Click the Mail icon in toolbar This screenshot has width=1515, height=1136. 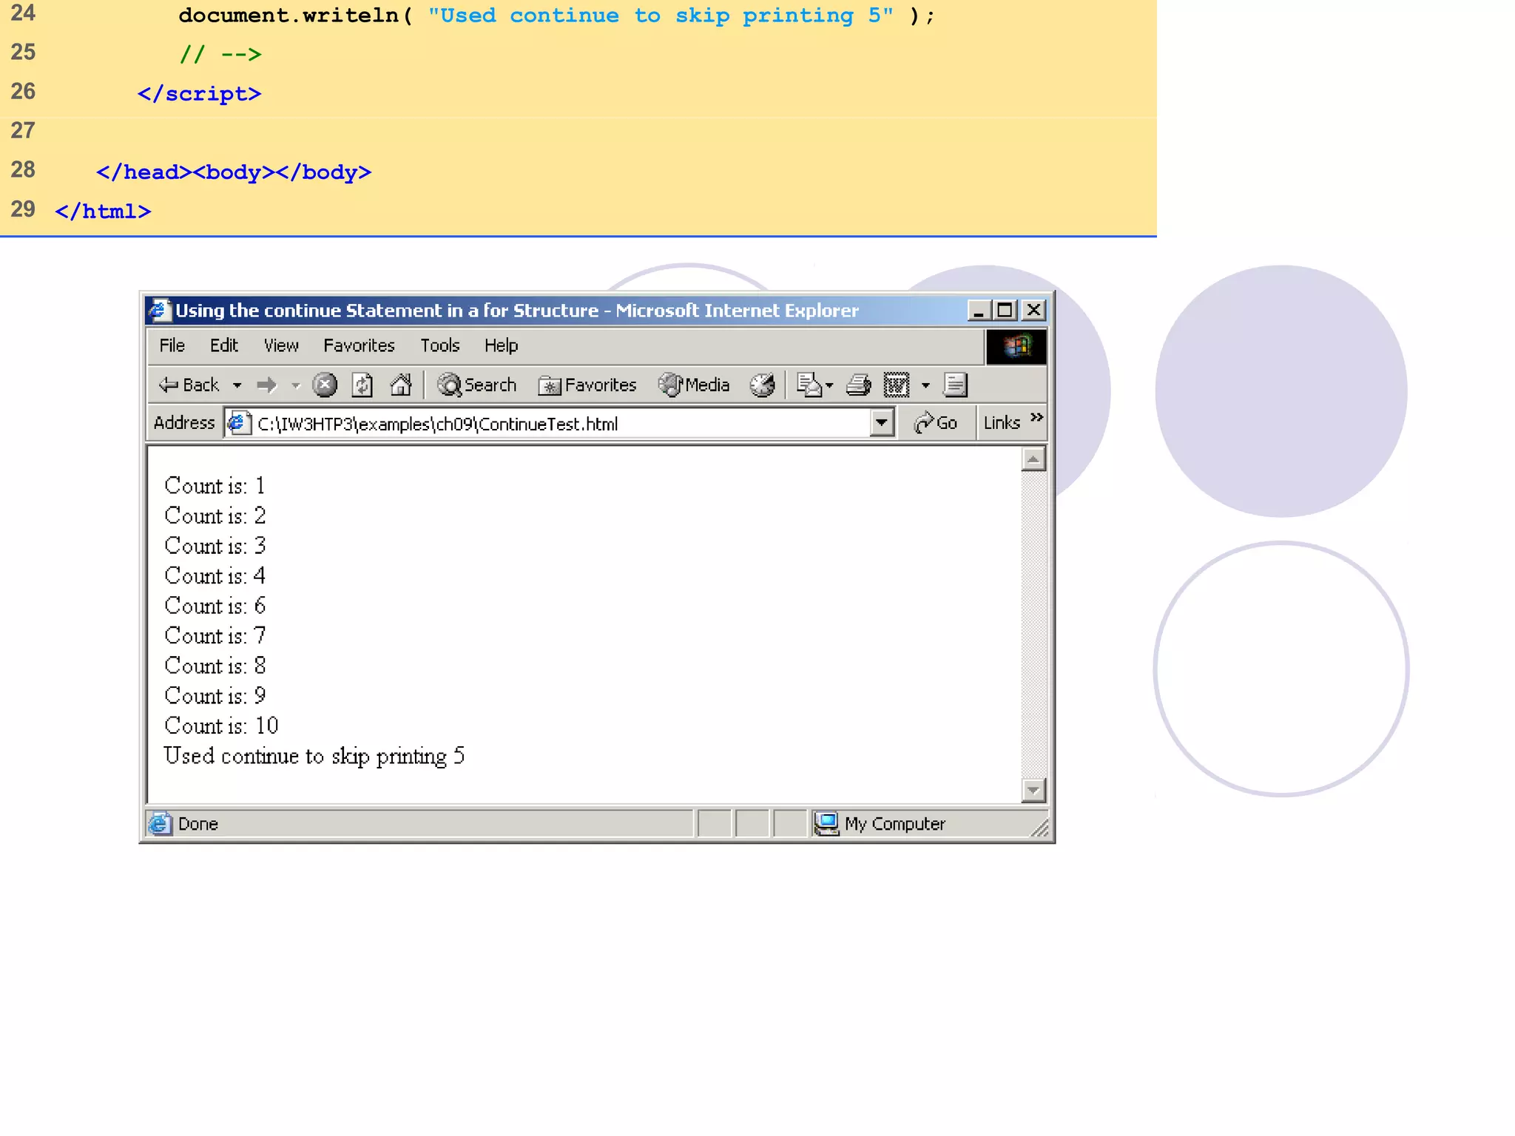[x=809, y=385]
